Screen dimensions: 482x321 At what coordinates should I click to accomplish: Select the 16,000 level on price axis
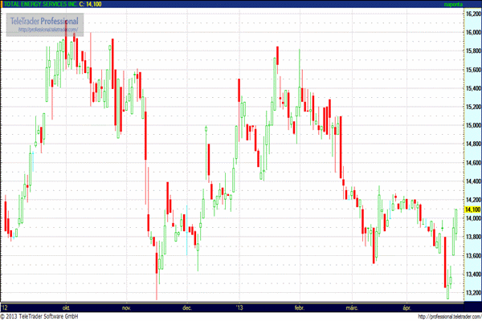[472, 32]
